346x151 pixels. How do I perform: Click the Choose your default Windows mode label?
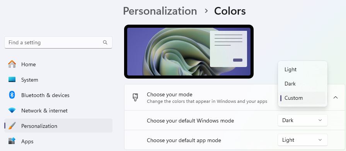coord(190,121)
